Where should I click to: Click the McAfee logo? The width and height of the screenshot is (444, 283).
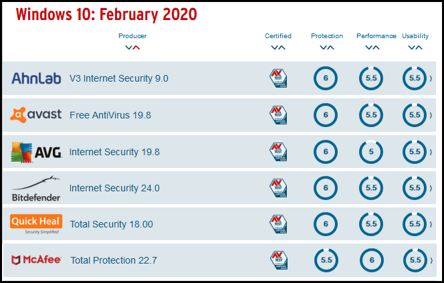[36, 260]
